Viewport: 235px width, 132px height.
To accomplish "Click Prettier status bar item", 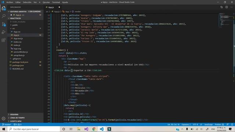I will click(x=219, y=125).
